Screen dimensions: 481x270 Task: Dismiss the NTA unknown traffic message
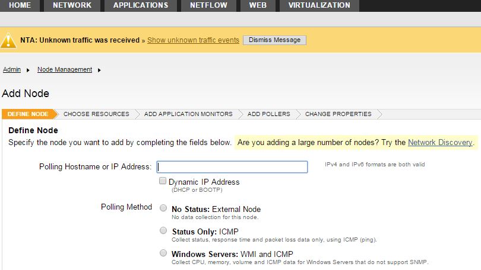tap(274, 40)
